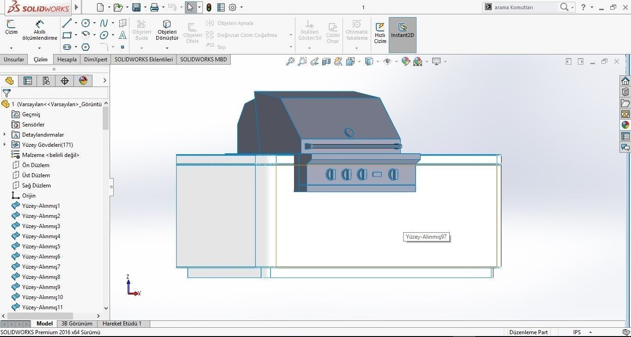Select Yüzey-Alınmış5 in the feature tree

click(41, 247)
